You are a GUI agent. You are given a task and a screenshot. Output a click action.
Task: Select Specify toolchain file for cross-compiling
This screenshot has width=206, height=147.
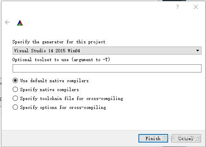tap(15, 98)
